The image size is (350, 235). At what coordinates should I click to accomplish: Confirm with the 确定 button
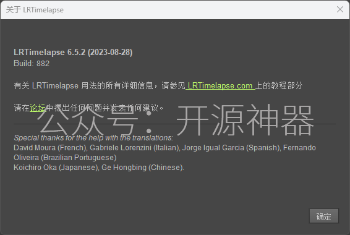pyautogui.click(x=323, y=216)
